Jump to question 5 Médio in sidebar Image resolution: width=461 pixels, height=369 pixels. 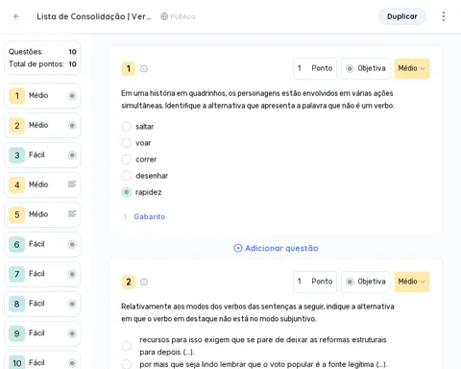click(x=42, y=214)
